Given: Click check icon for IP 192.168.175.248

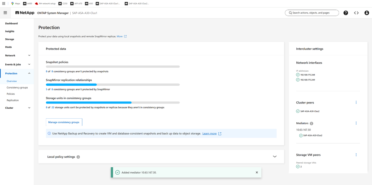Looking at the screenshot, I should [298, 75].
